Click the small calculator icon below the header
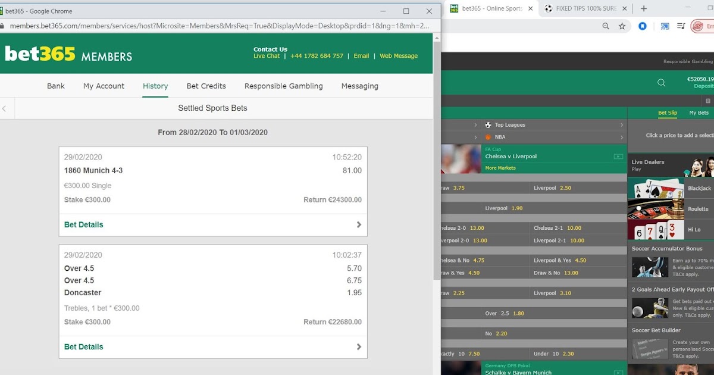Screen dimensions: 714x375 707,101
